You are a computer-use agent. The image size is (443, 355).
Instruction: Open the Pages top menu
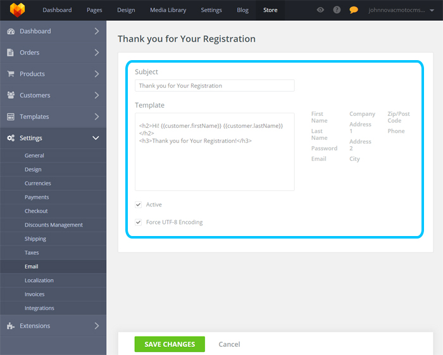coord(94,10)
